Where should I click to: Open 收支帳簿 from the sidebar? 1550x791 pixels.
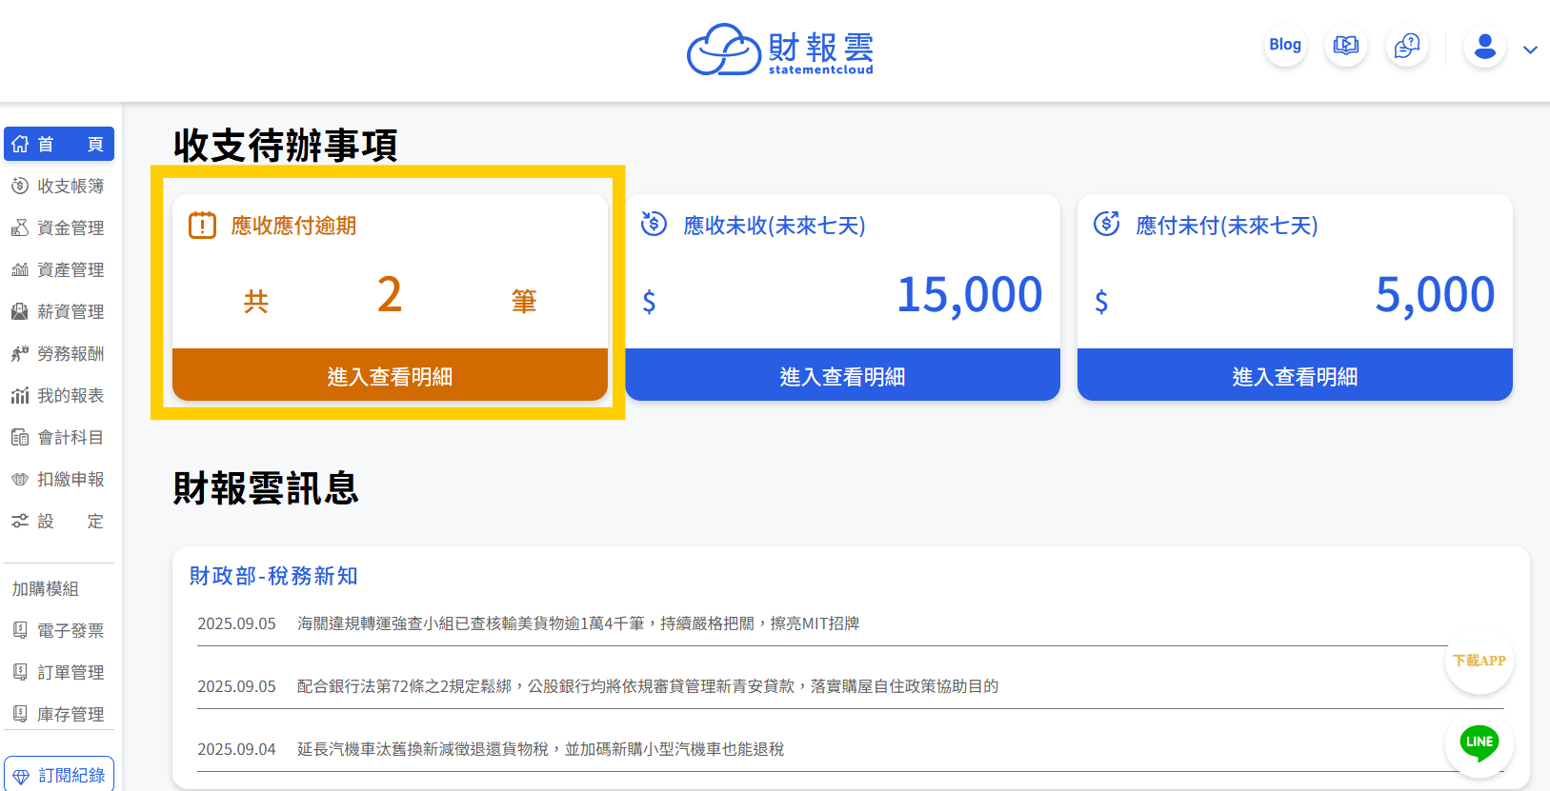tap(59, 186)
